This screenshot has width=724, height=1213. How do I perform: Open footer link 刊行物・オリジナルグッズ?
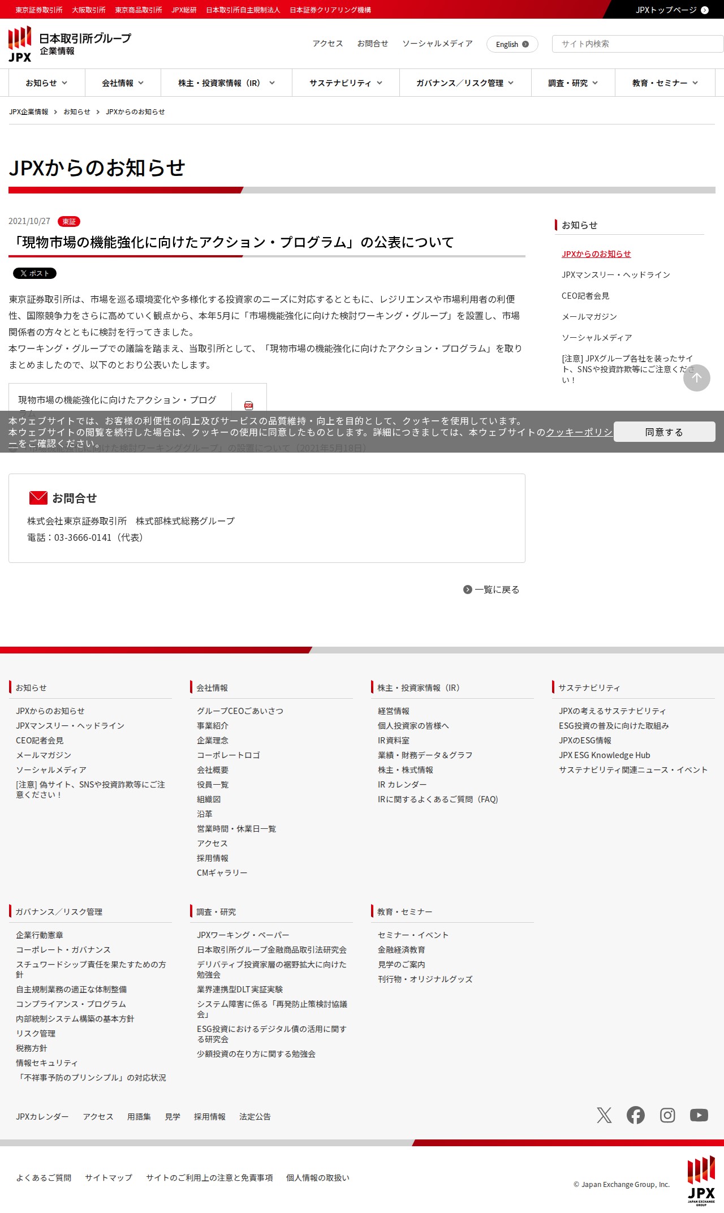pos(425,979)
